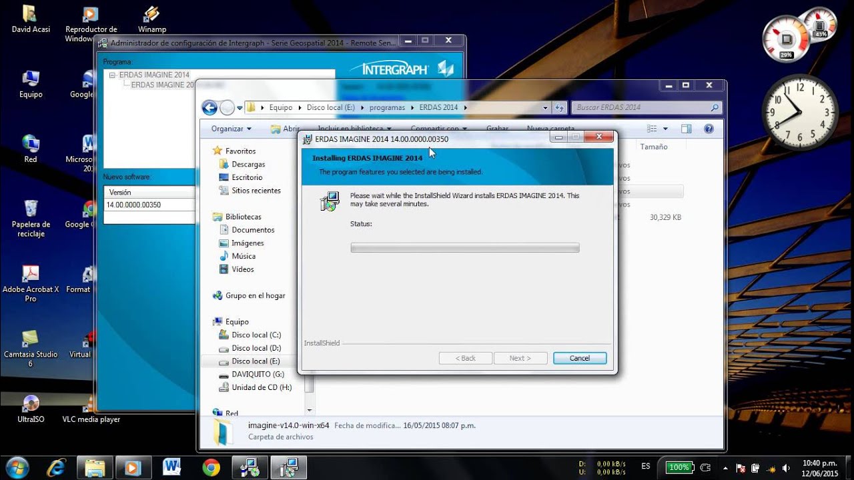The image size is (854, 480).
Task: Open the Winamp desktop icon
Action: [x=152, y=19]
